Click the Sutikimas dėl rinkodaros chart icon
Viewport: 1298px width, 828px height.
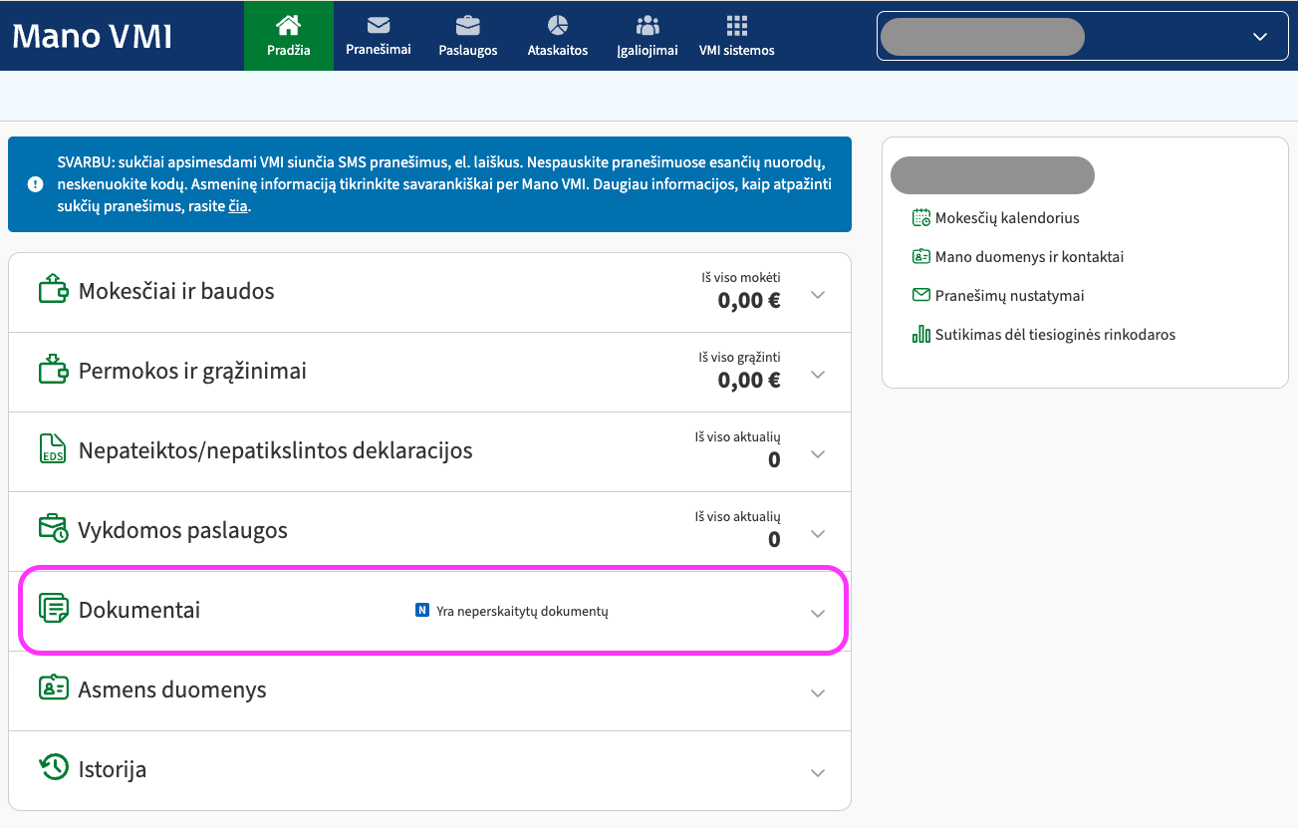click(921, 334)
